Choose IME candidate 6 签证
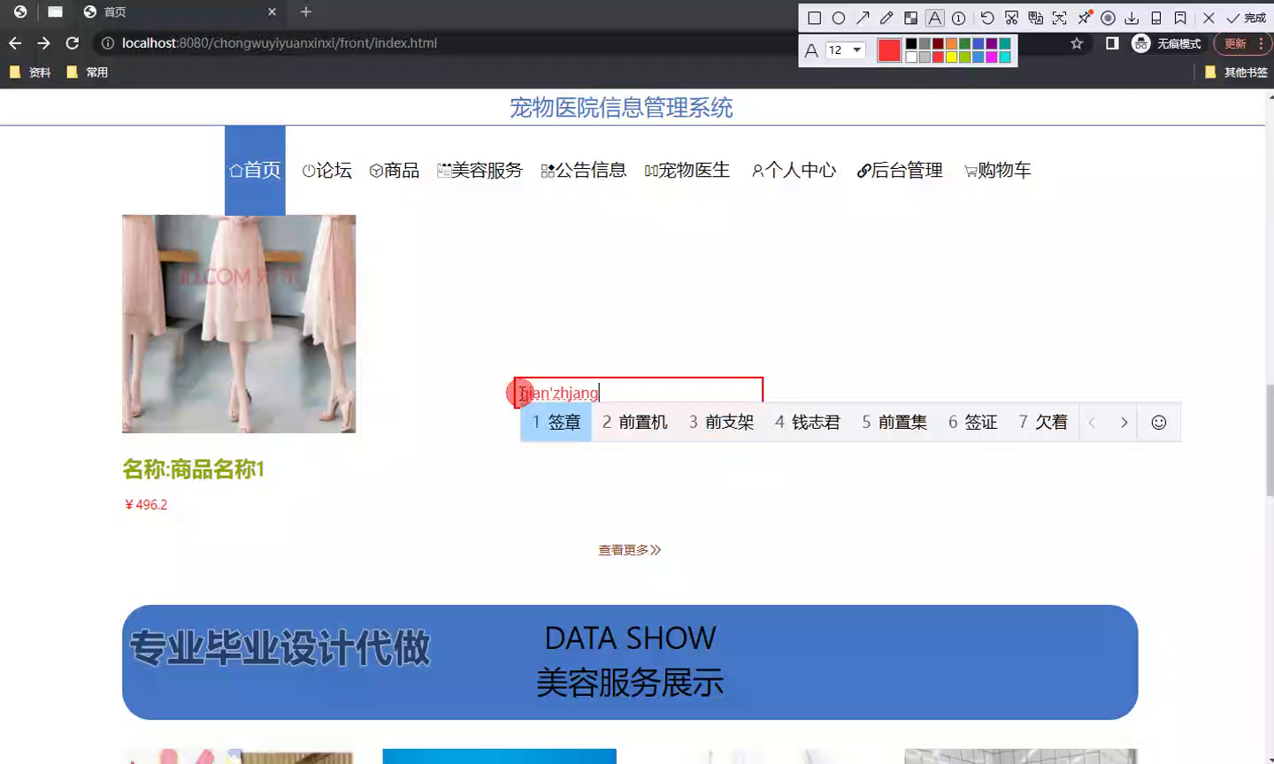1274x764 pixels. [x=973, y=423]
